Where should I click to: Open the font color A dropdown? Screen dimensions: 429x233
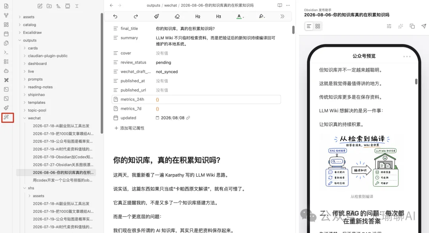(x=240, y=16)
